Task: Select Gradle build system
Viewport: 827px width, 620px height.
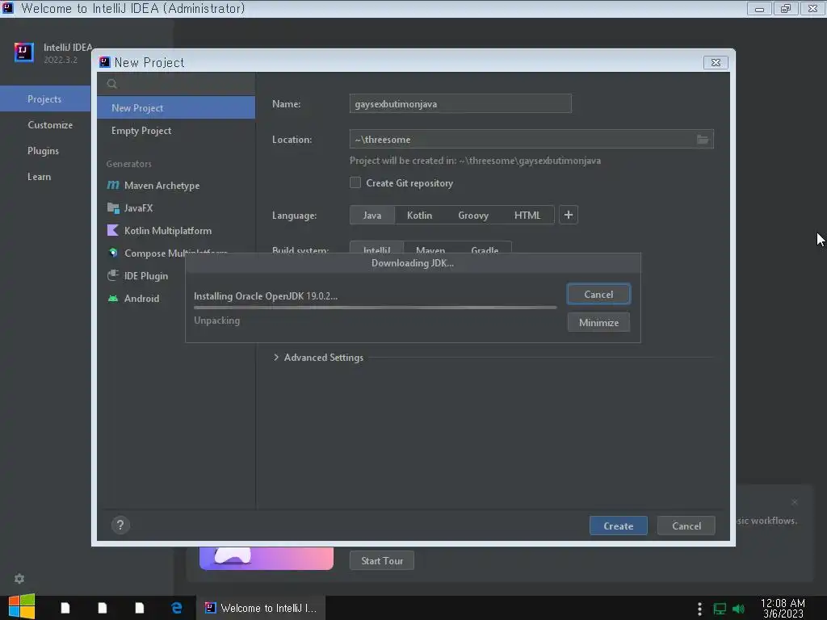Action: pos(485,247)
